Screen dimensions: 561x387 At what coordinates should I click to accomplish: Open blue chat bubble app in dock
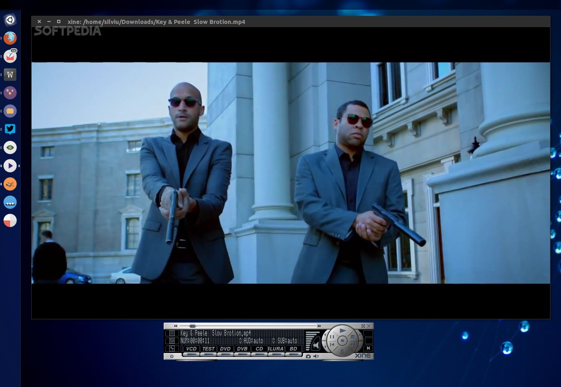click(x=10, y=202)
